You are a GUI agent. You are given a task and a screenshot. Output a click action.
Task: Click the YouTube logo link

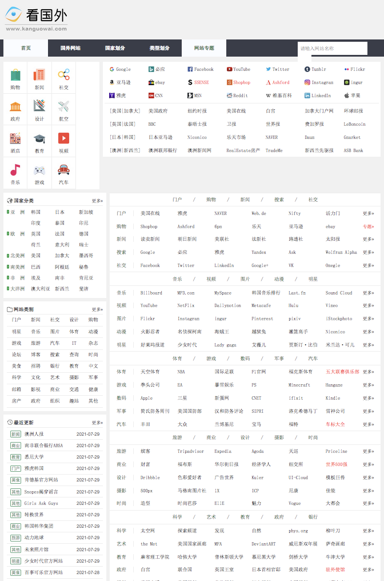238,69
